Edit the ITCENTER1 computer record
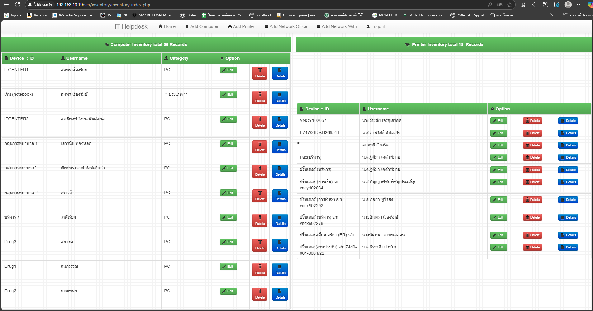Image resolution: width=593 pixels, height=311 pixels. pyautogui.click(x=228, y=70)
